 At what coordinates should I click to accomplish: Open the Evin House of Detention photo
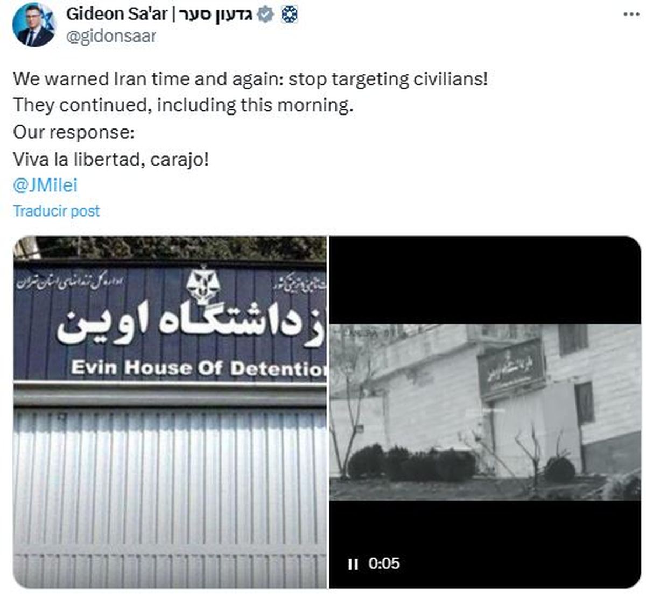170,412
